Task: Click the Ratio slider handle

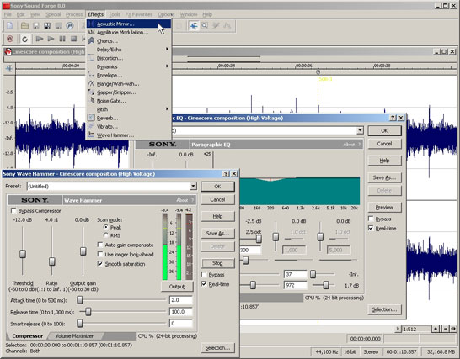Action: click(x=52, y=261)
